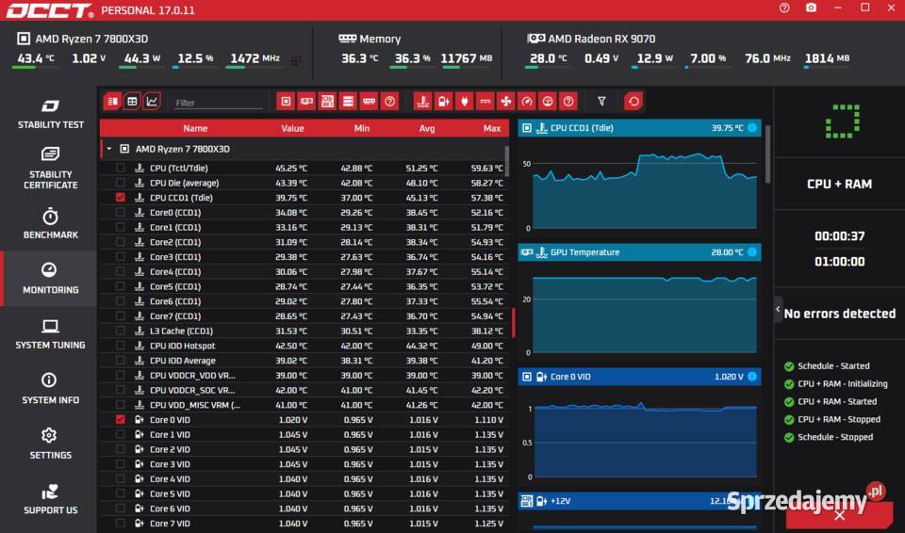
Task: Click the CPU CCD1 (Tdie) graph header
Action: pos(639,127)
